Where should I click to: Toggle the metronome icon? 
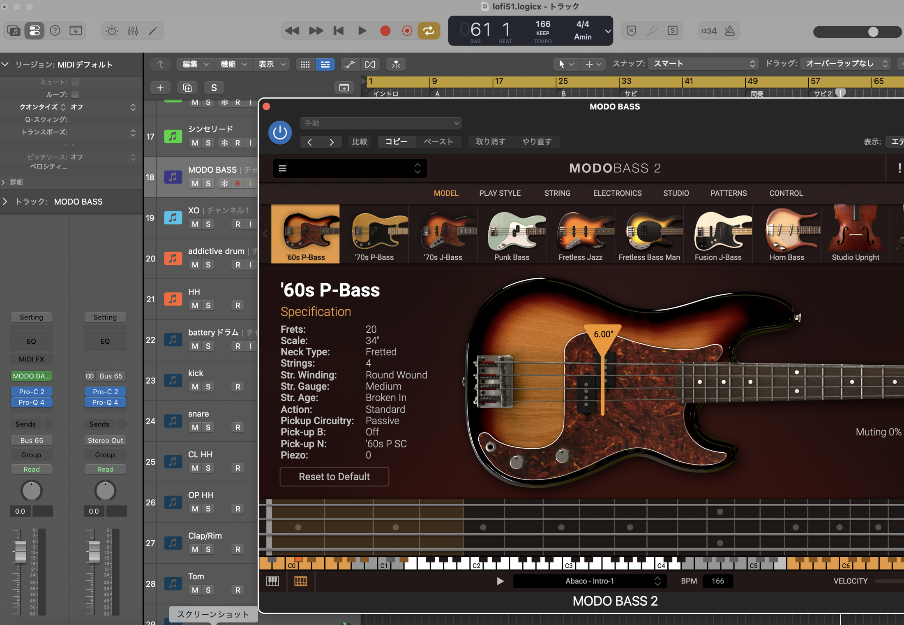click(x=730, y=31)
